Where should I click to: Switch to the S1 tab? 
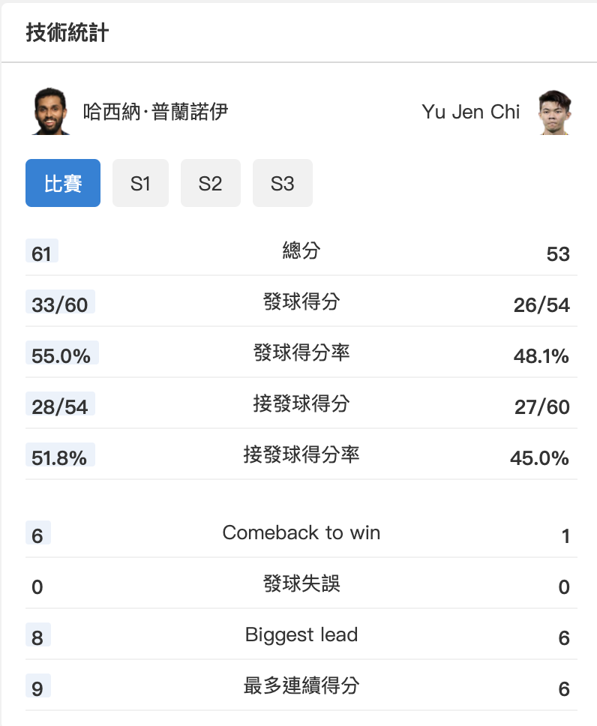click(140, 183)
